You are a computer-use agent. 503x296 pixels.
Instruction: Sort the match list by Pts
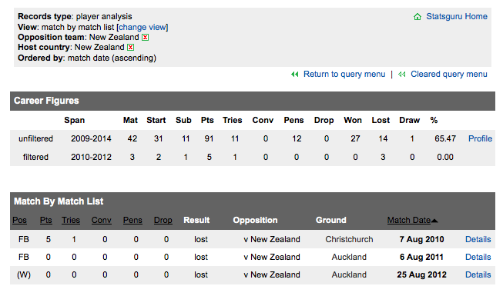click(46, 221)
